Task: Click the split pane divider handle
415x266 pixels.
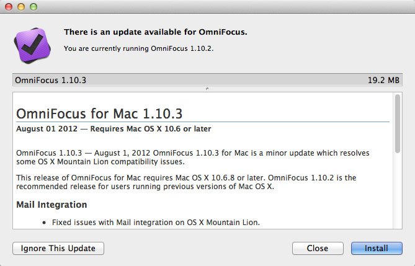Action: [x=207, y=89]
